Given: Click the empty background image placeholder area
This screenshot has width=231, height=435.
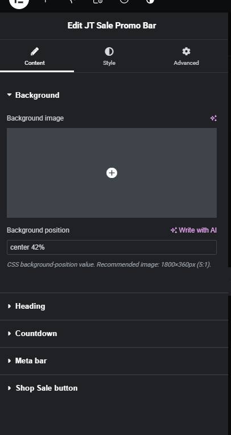Looking at the screenshot, I should pos(112,173).
